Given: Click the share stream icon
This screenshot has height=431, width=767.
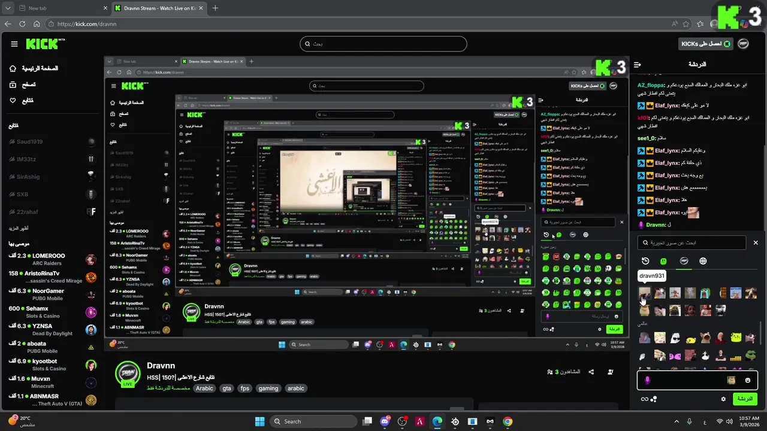Looking at the screenshot, I should (x=591, y=372).
